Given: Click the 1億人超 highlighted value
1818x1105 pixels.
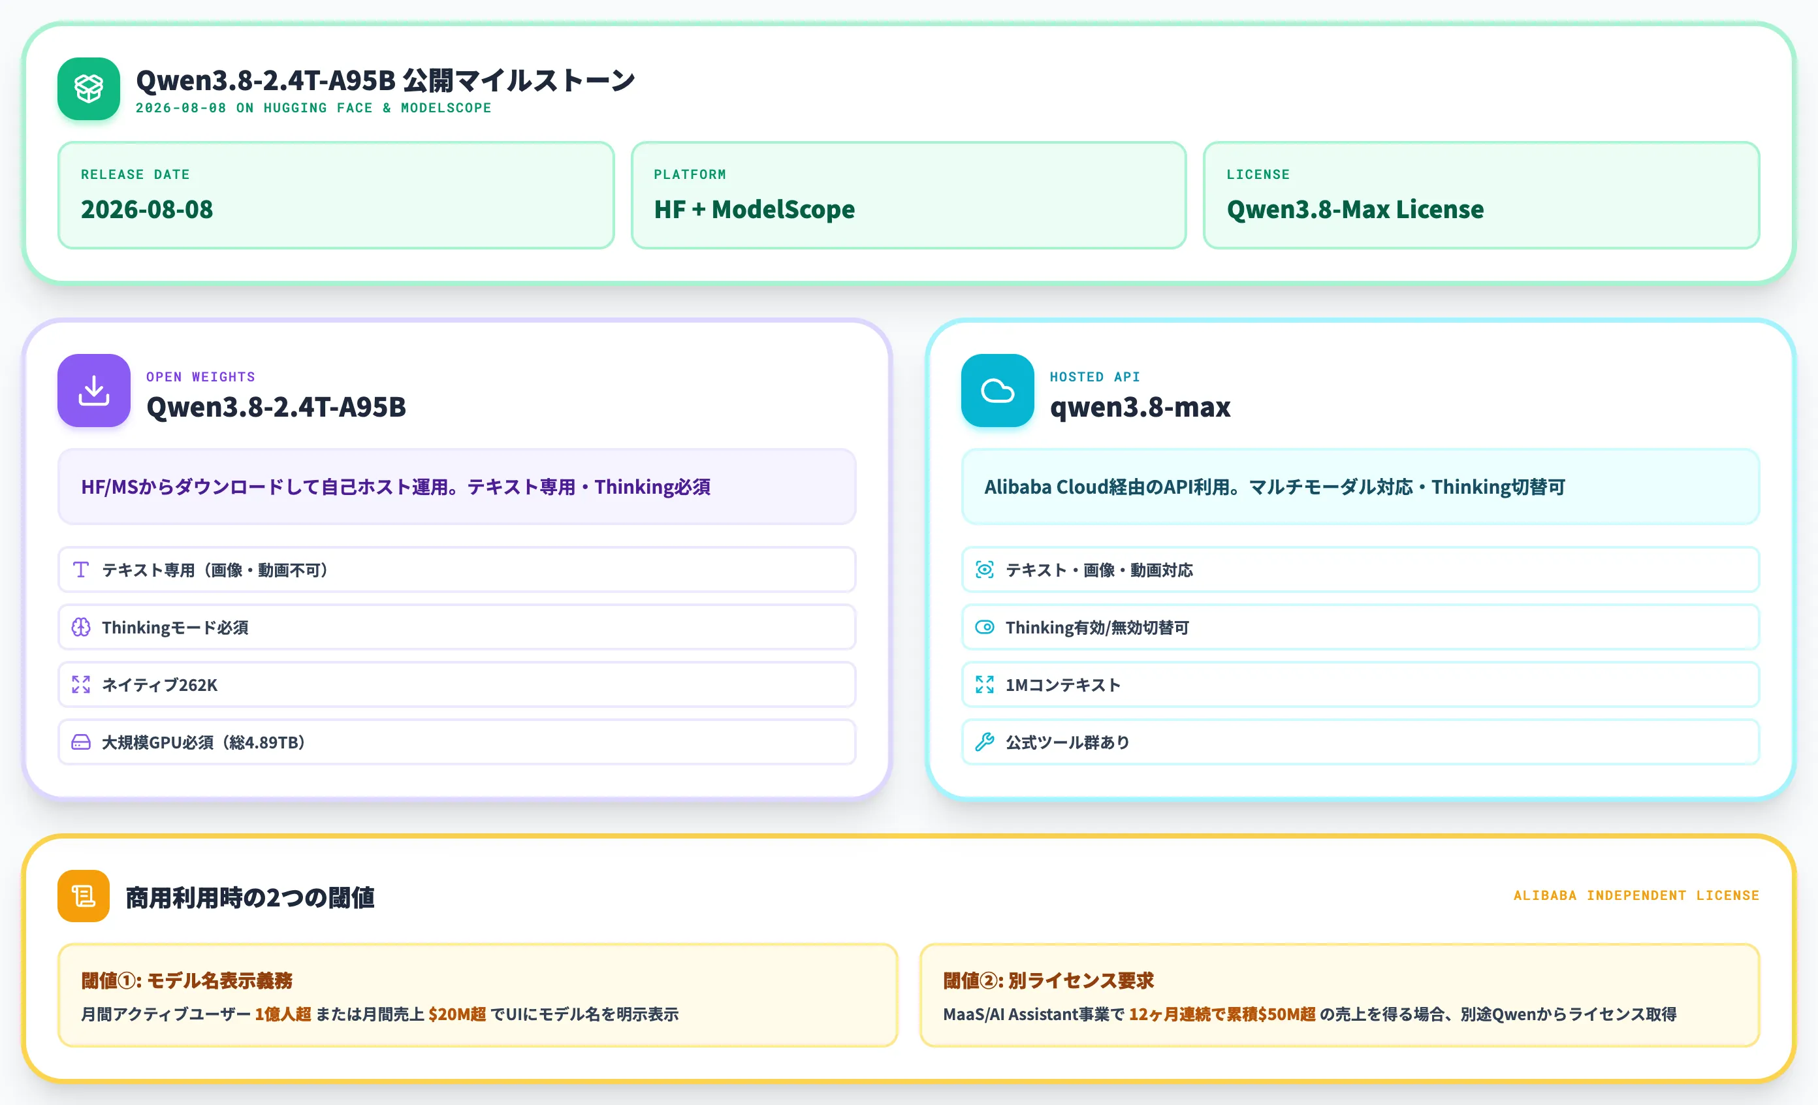Looking at the screenshot, I should point(283,1014).
